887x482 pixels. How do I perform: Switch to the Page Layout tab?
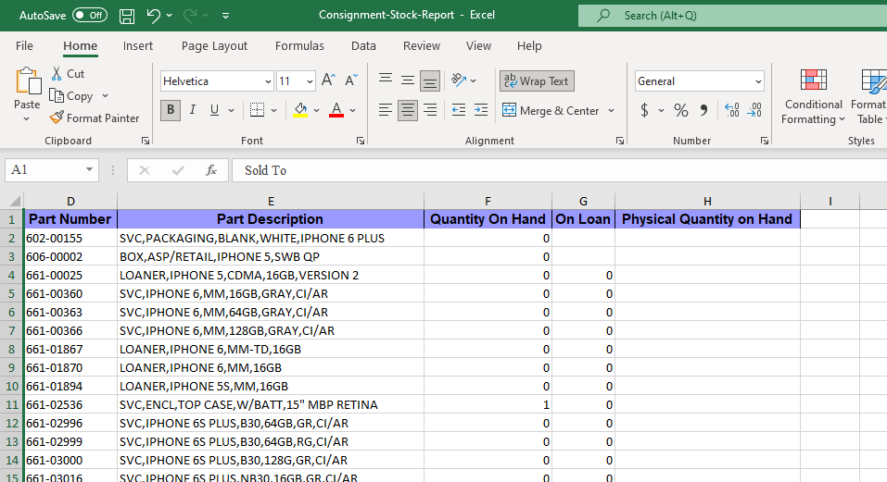[214, 45]
